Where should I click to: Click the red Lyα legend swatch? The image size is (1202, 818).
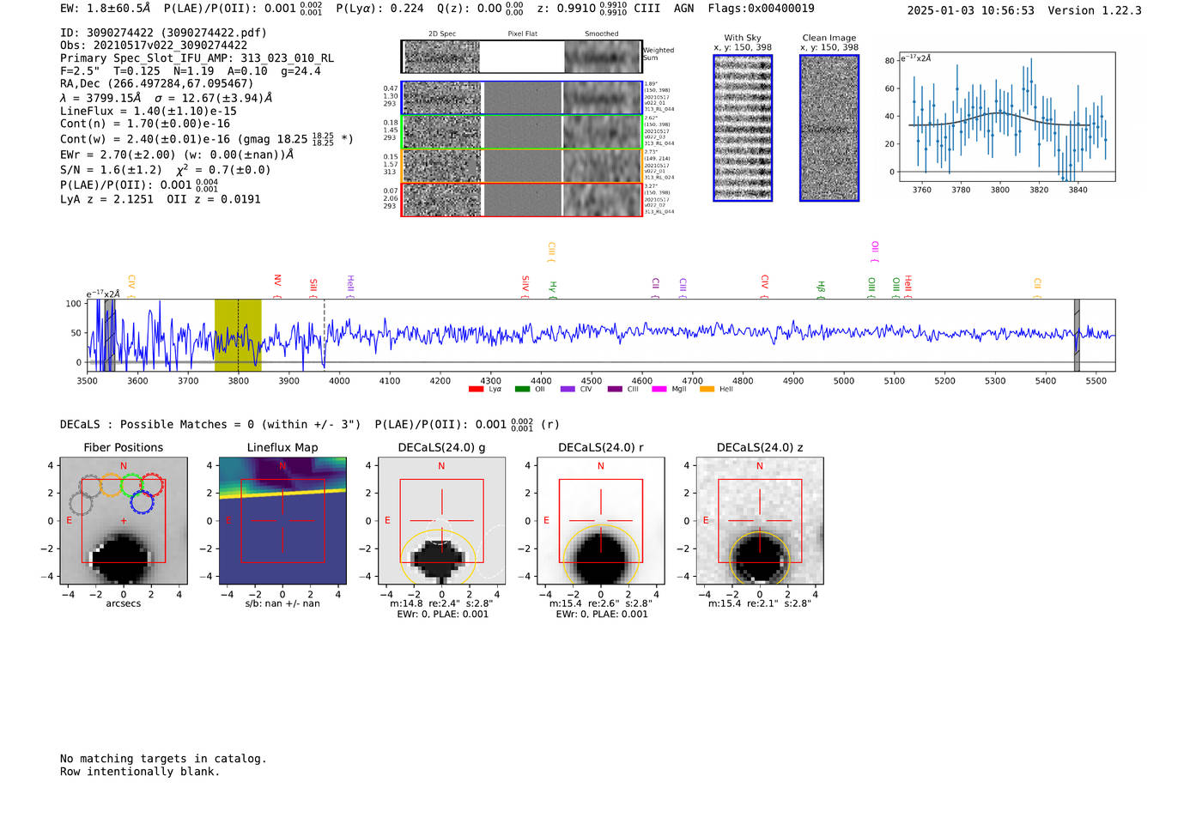point(476,390)
